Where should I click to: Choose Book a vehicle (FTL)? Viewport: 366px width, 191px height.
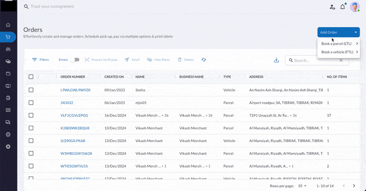pyautogui.click(x=339, y=52)
